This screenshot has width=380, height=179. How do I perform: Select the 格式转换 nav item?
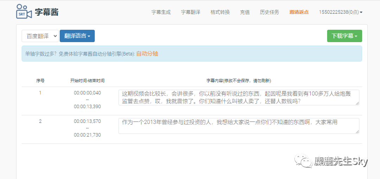click(220, 12)
